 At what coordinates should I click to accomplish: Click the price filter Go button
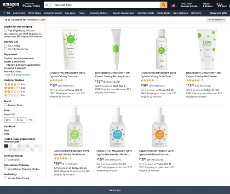click(31, 120)
